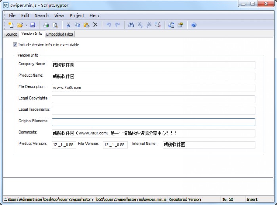Viewport: 277px width, 205px height.
Task: Click the Find Next toolbar icon
Action: click(140, 25)
